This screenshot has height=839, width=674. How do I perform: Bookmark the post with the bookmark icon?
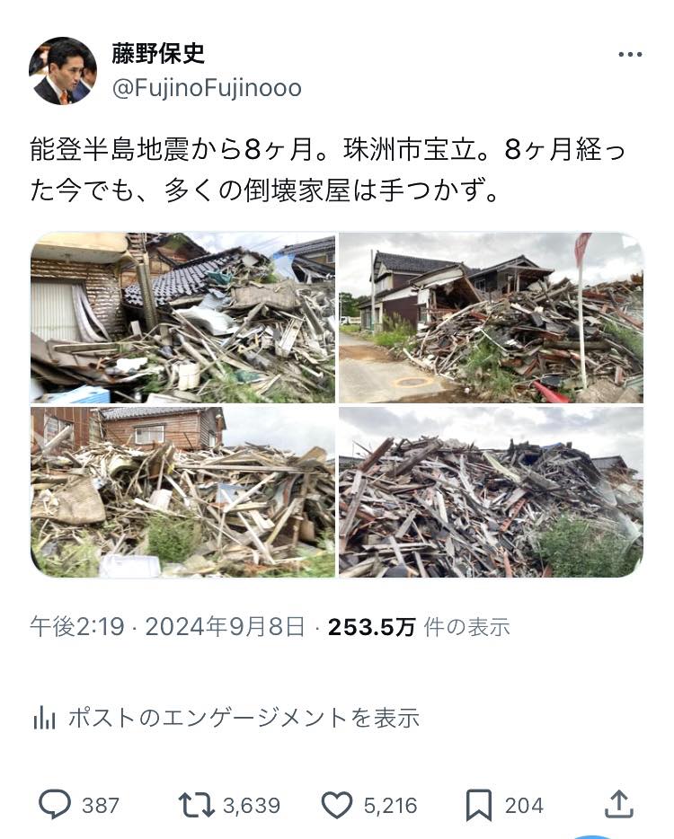[x=479, y=805]
